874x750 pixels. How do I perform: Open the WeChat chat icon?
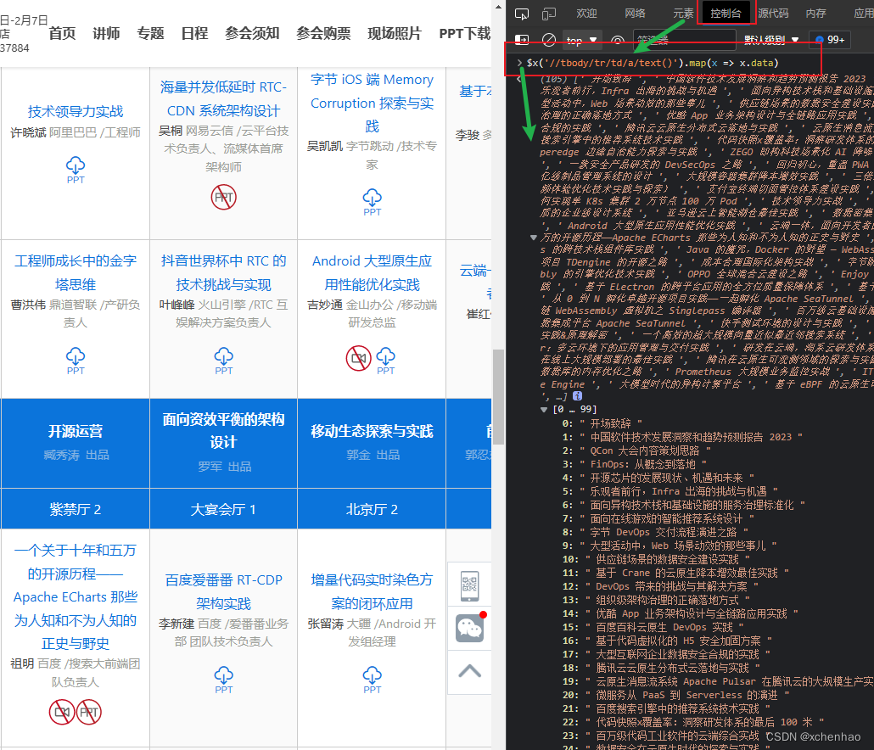pyautogui.click(x=469, y=629)
